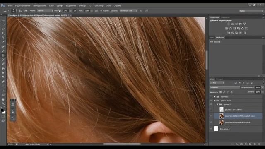265x149 pixels.
Task: Select the Rectangular Marquee tool
Action: 3,25
